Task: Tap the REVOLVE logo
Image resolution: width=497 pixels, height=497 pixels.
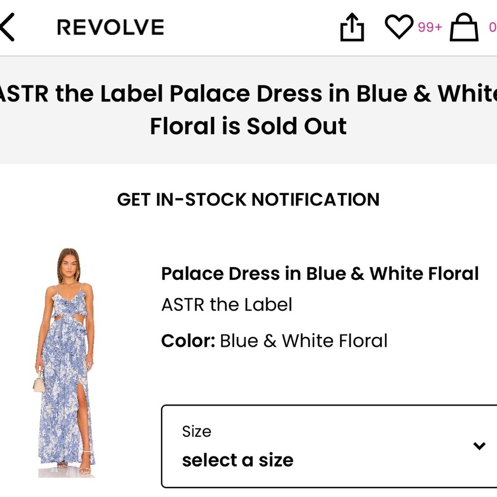Action: pyautogui.click(x=110, y=27)
